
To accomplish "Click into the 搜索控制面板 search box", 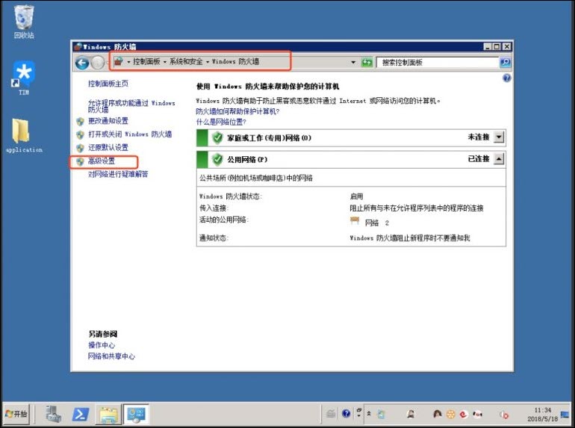I will pos(437,63).
